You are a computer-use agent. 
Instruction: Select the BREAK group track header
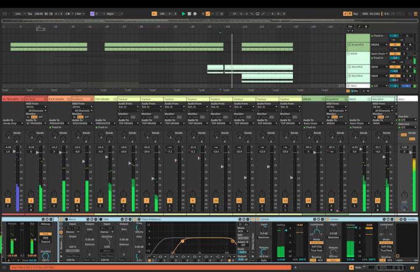point(313,99)
